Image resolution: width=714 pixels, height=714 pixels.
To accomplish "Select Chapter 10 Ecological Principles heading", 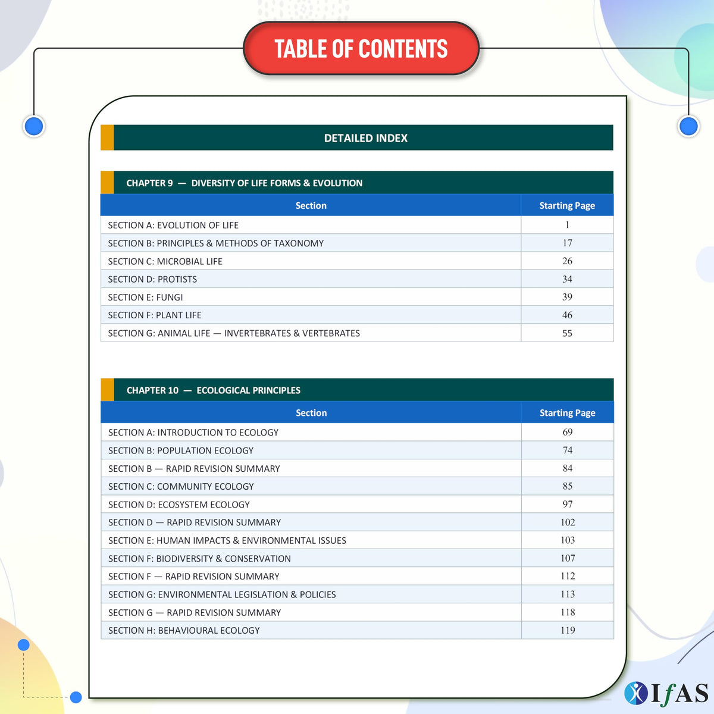I will tap(357, 390).
